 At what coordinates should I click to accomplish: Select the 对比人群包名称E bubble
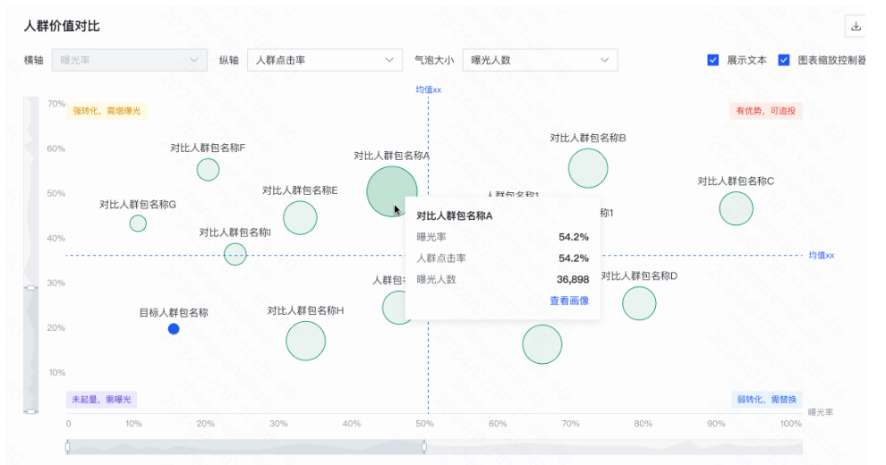[300, 217]
